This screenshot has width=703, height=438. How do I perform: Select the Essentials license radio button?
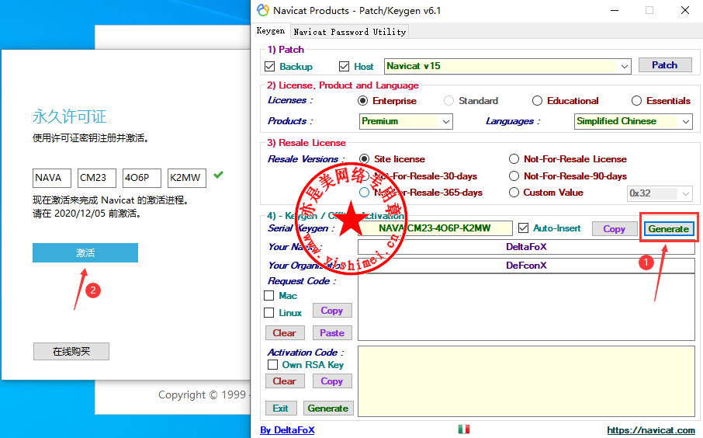click(x=636, y=100)
